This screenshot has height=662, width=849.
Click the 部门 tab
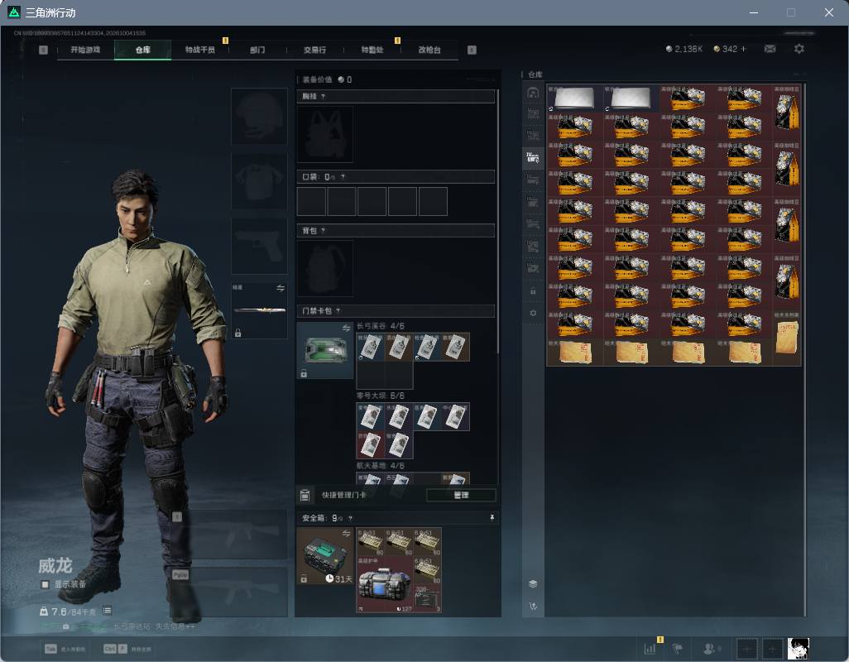tap(257, 50)
